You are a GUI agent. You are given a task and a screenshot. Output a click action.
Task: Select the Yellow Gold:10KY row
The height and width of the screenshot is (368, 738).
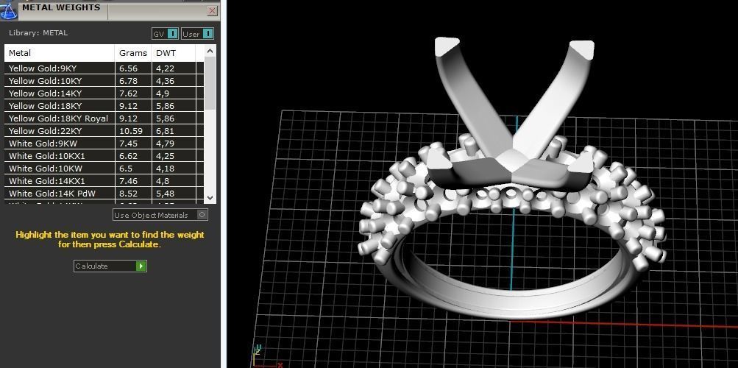[104, 81]
